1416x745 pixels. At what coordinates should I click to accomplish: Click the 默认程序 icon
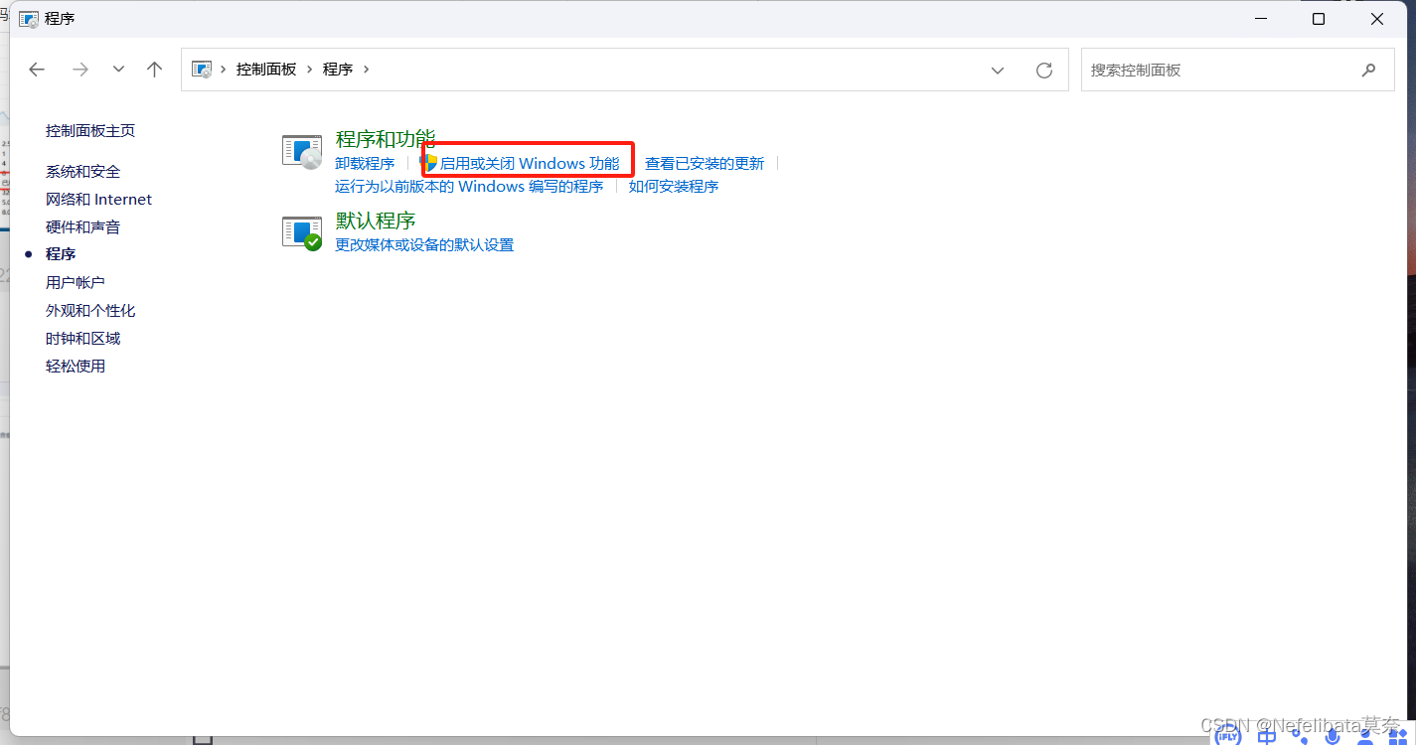tap(302, 233)
